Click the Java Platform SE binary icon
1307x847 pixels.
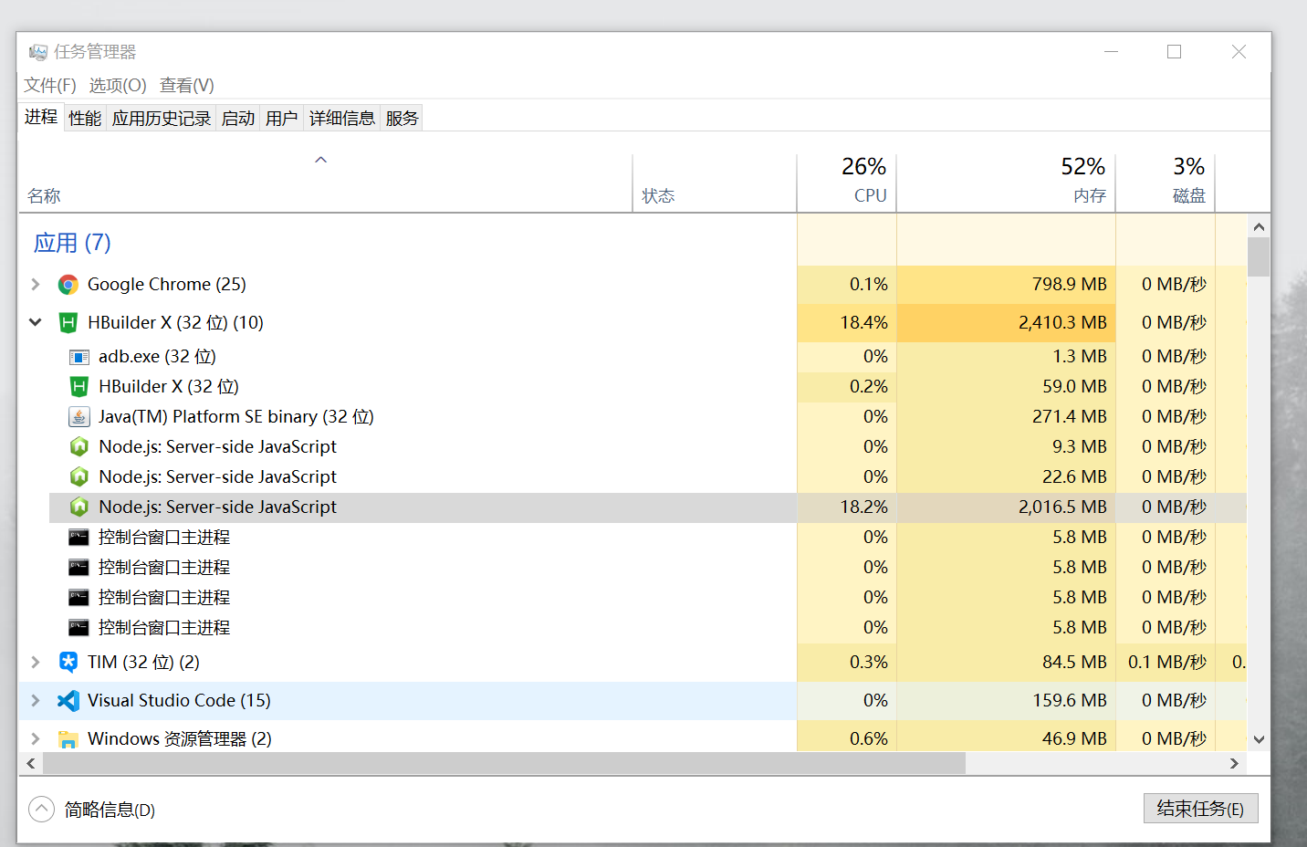pos(79,417)
